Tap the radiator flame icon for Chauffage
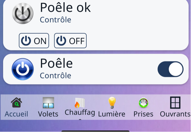This screenshot has width=191, height=132. point(80,103)
